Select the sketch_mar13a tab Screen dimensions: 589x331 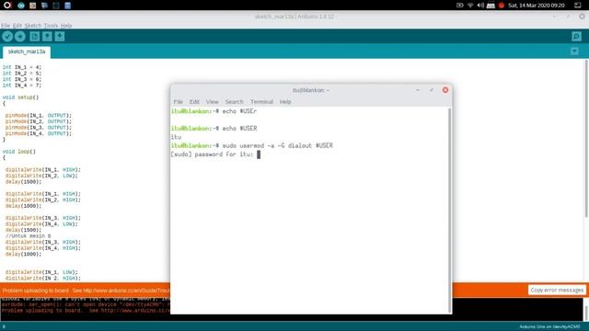(27, 51)
